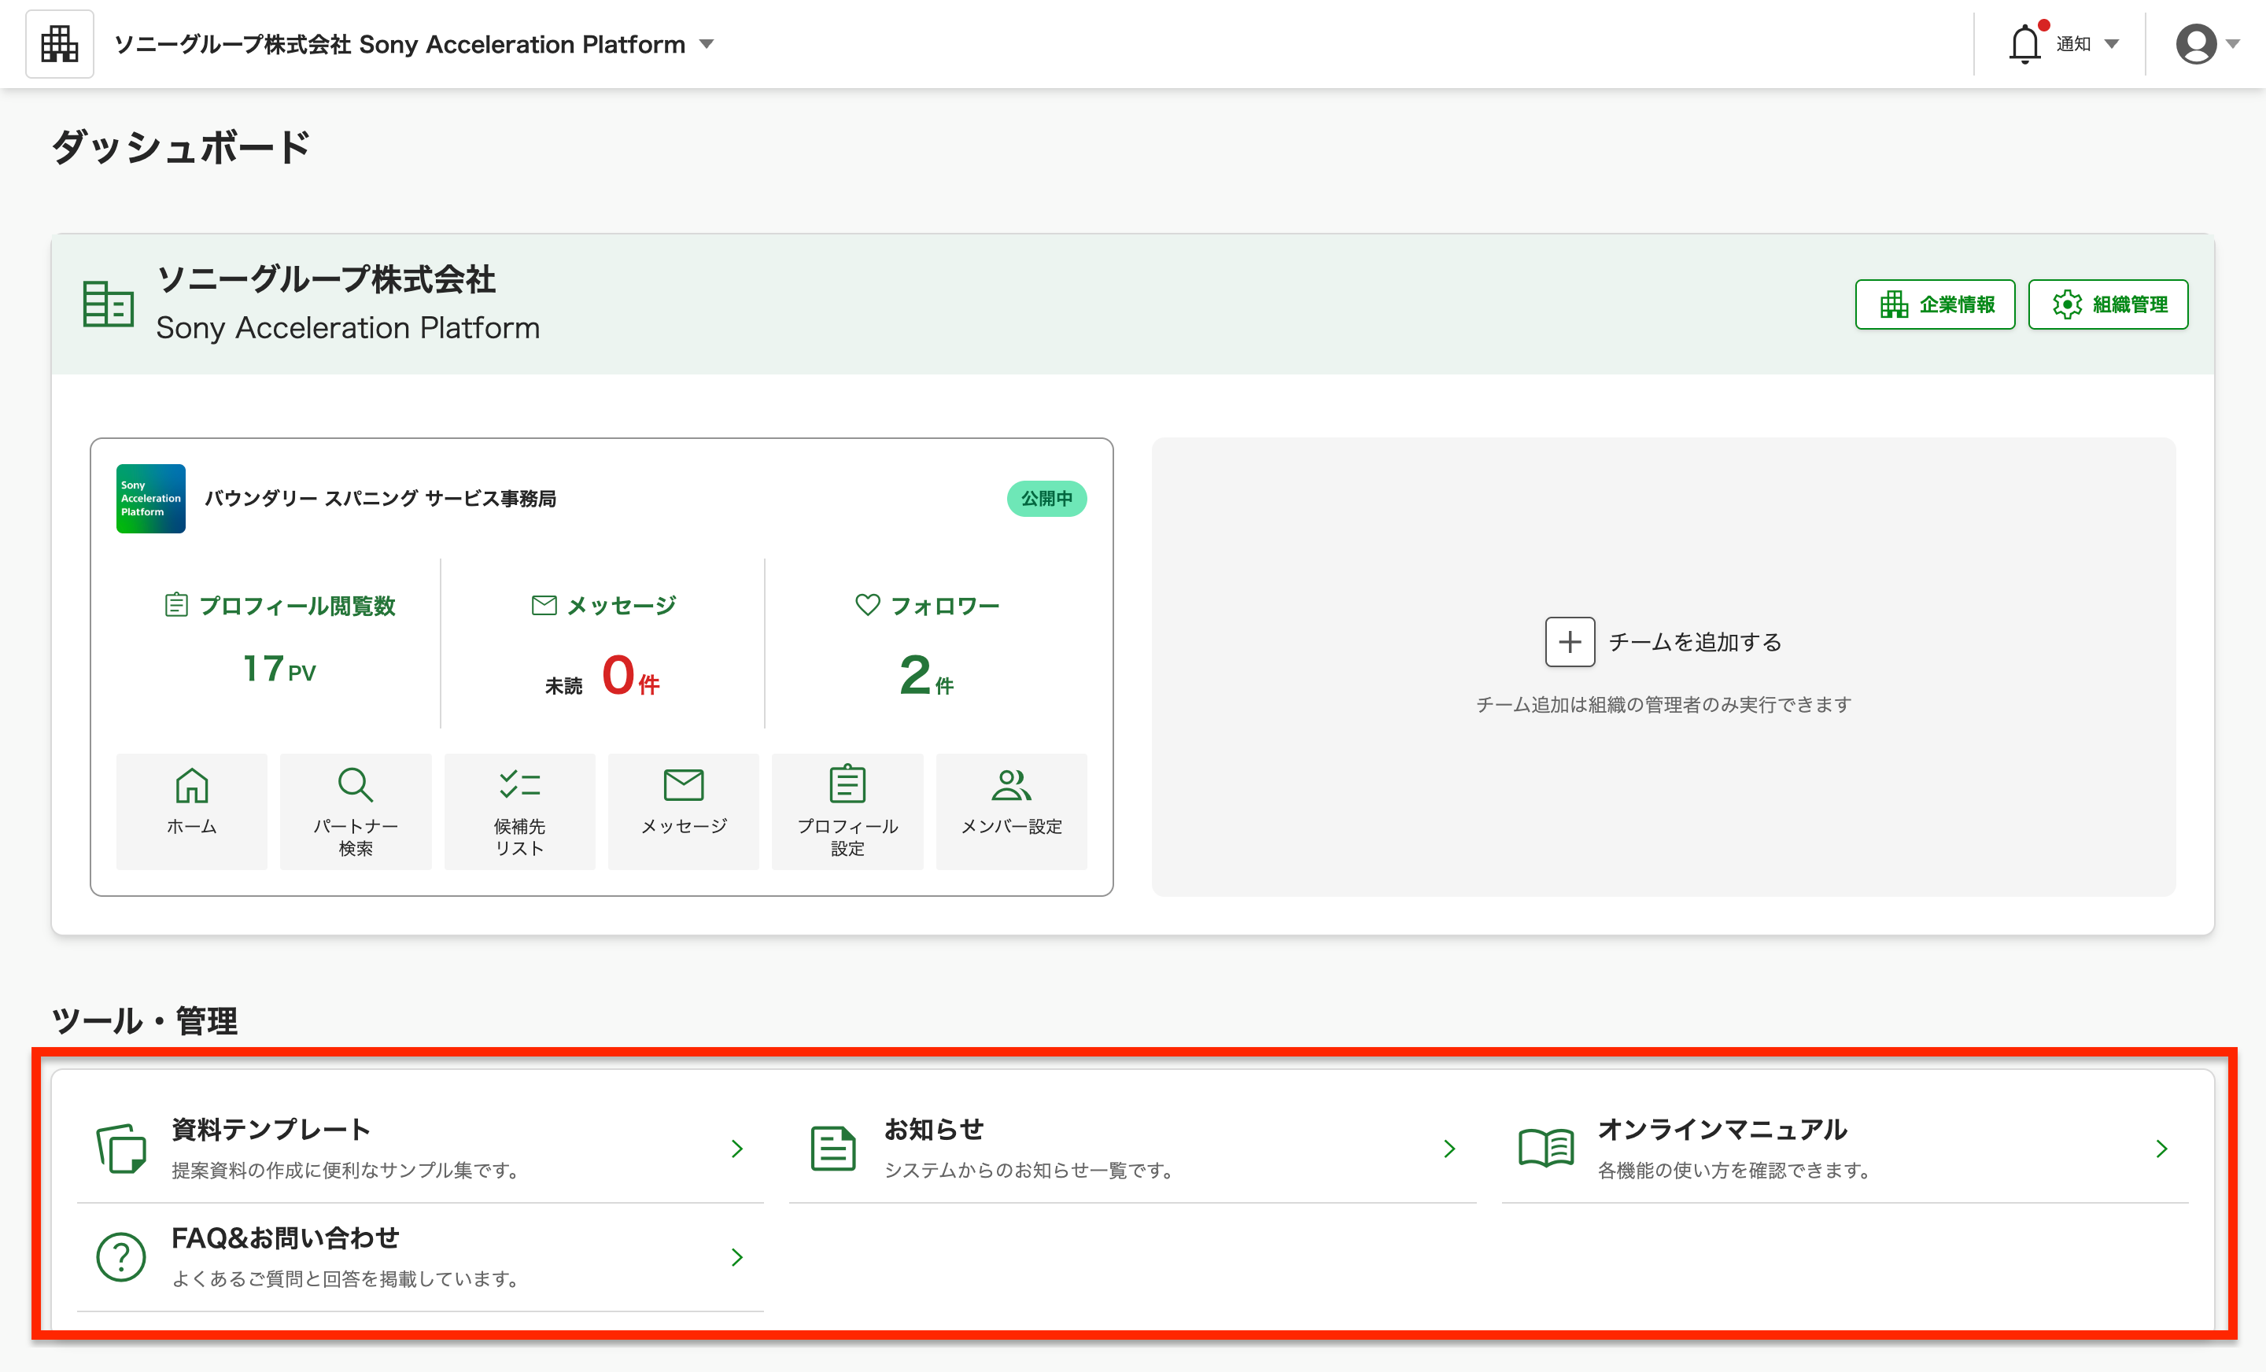Open 企業情報 from the green panel

pos(1934,304)
